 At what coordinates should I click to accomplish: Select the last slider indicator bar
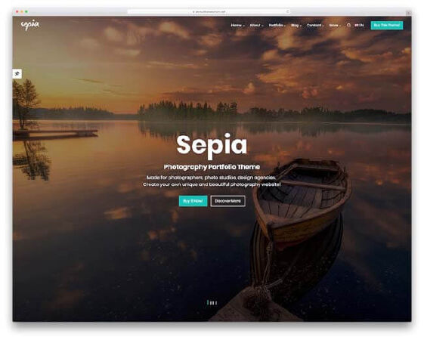click(x=216, y=303)
